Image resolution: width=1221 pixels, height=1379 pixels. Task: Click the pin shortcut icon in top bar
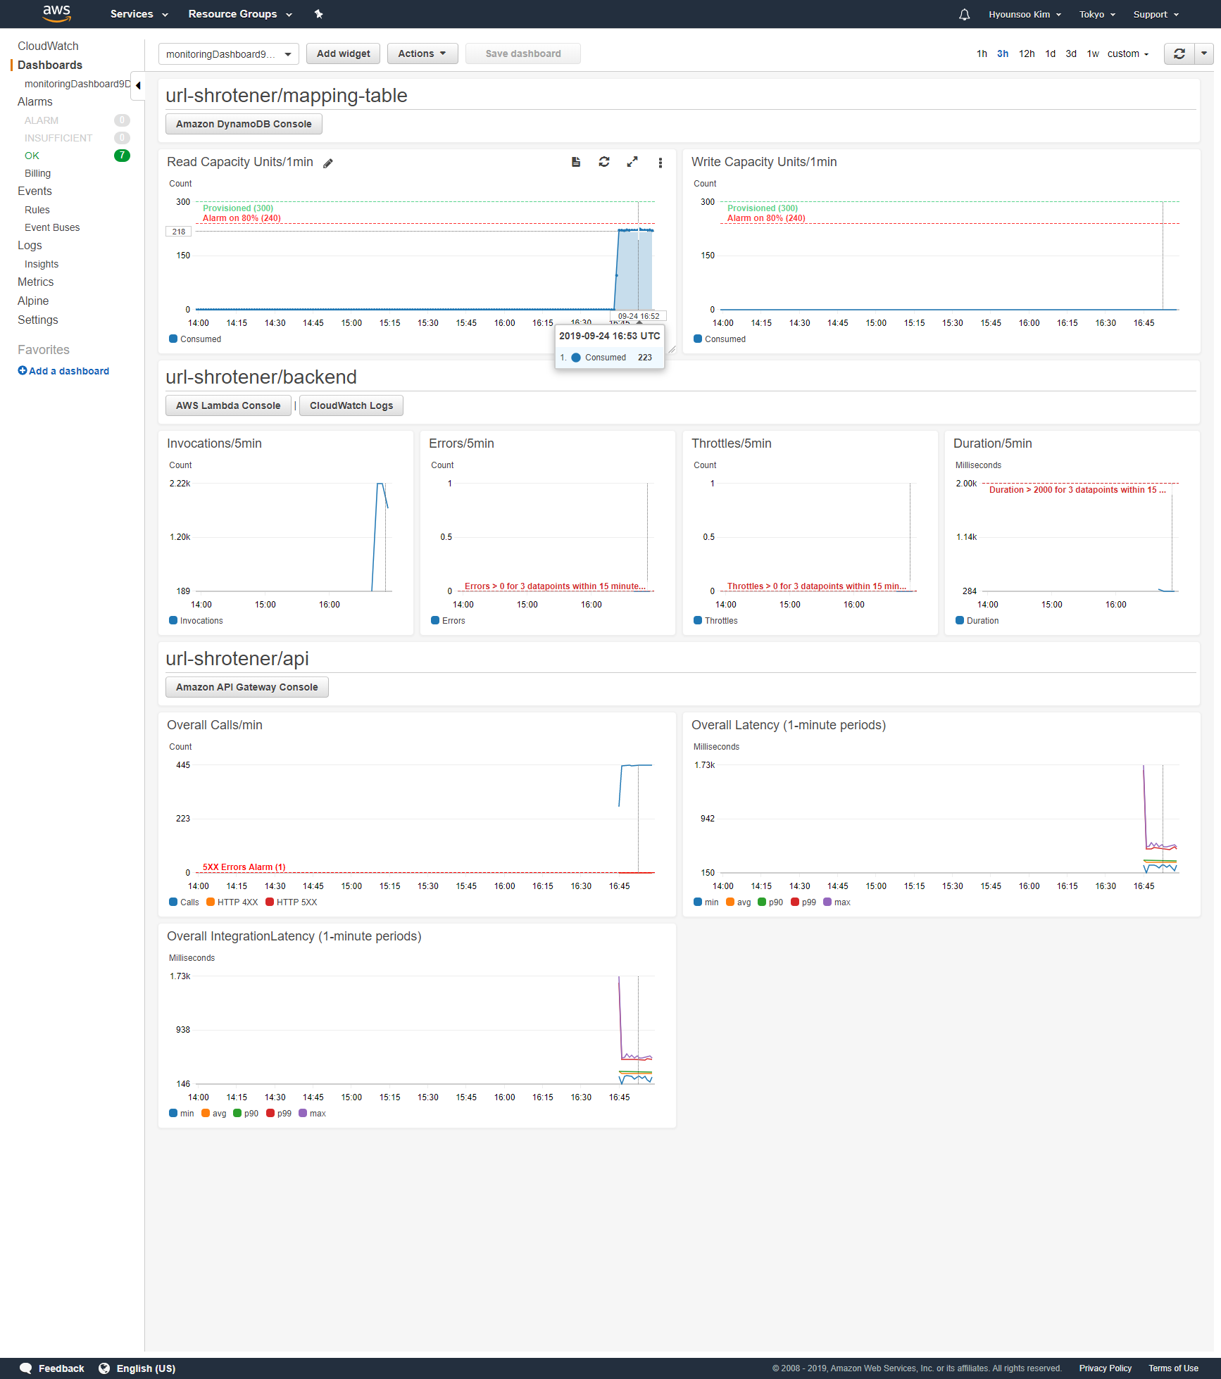pos(318,14)
